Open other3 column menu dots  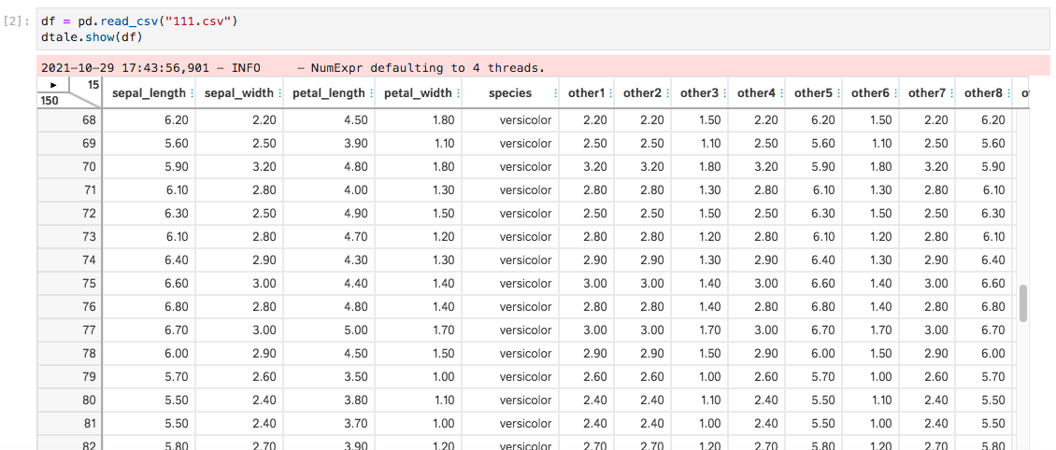tap(724, 93)
